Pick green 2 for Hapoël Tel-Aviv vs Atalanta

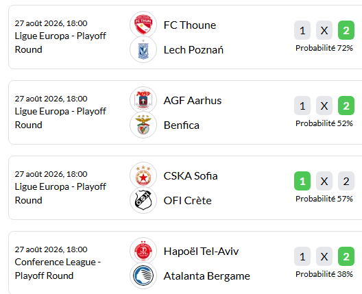346,256
